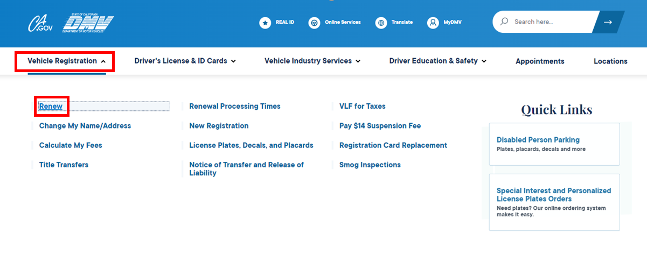Open Disabled Person Parking quick link
647x255 pixels.
coord(554,144)
